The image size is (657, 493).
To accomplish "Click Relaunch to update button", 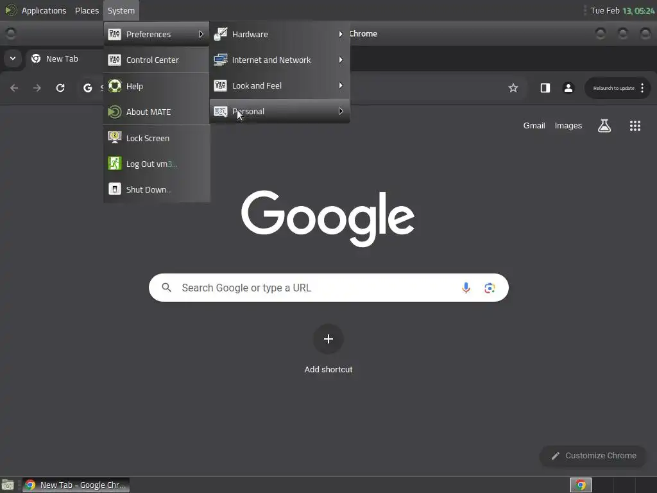I will tap(613, 88).
